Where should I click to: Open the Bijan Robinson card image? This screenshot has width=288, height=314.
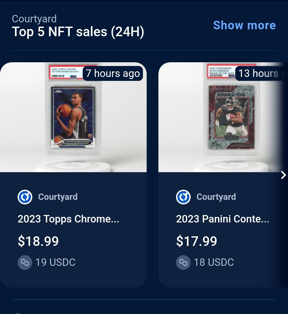(223, 117)
